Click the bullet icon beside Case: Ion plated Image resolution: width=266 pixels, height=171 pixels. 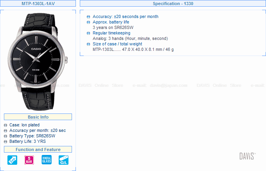[x=5, y=125]
